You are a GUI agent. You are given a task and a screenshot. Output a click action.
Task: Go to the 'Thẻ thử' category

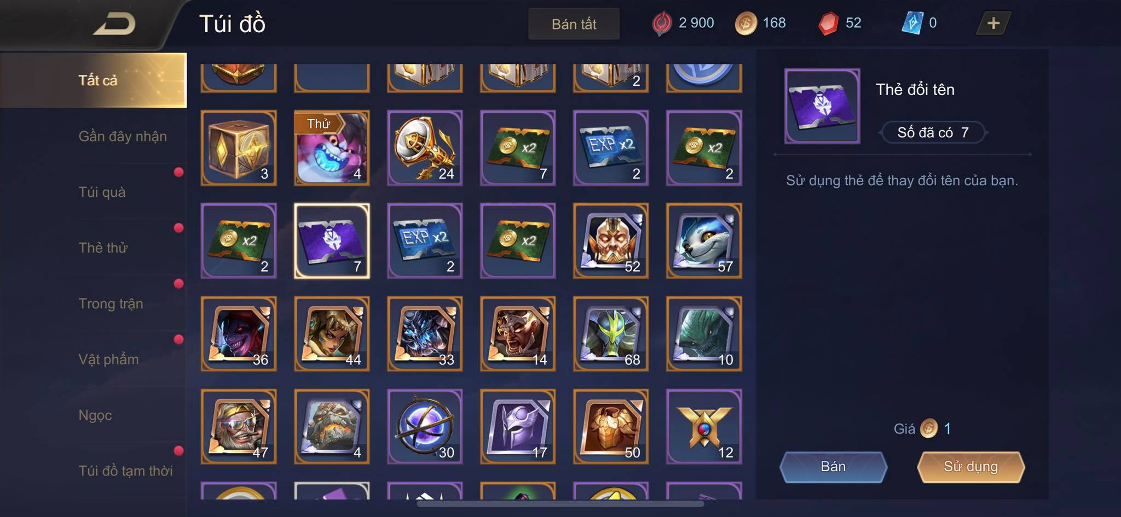[x=103, y=248]
